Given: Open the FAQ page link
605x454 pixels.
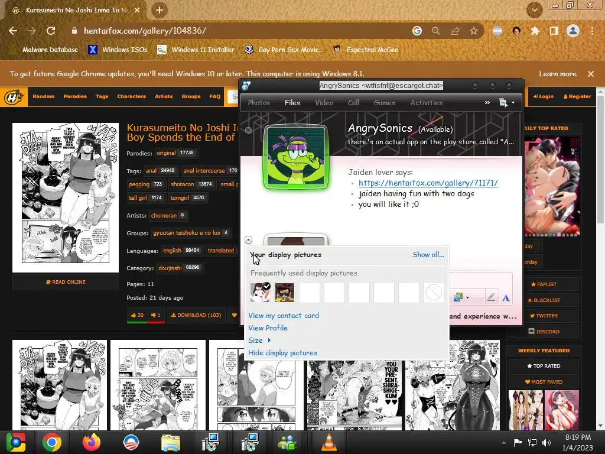Looking at the screenshot, I should point(214,96).
